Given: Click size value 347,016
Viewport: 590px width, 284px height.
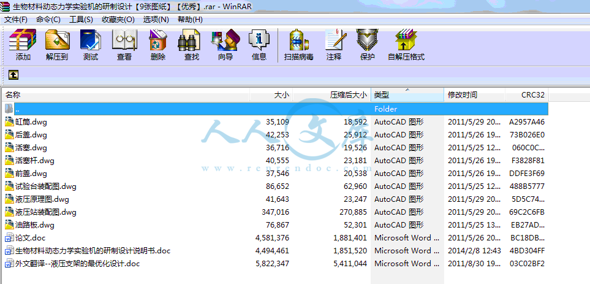Looking at the screenshot, I should point(276,212).
